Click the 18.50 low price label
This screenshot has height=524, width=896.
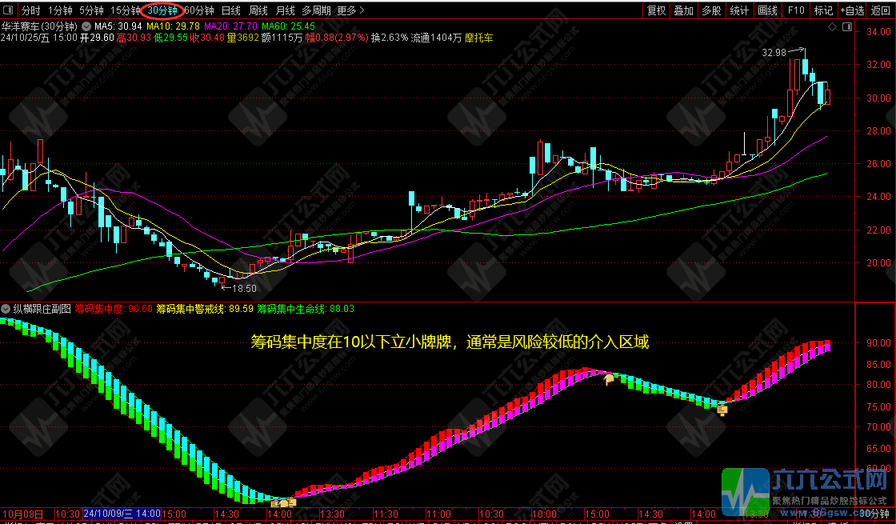pyautogui.click(x=244, y=289)
